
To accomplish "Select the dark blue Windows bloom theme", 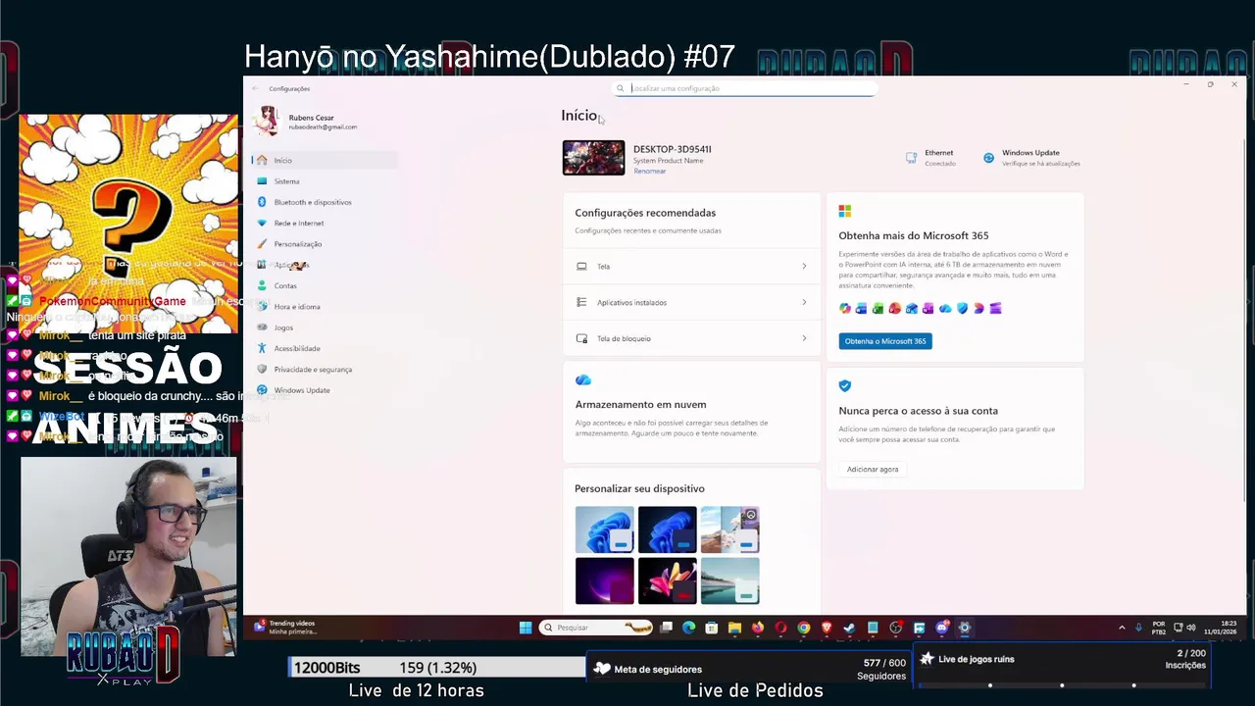I will (x=667, y=530).
